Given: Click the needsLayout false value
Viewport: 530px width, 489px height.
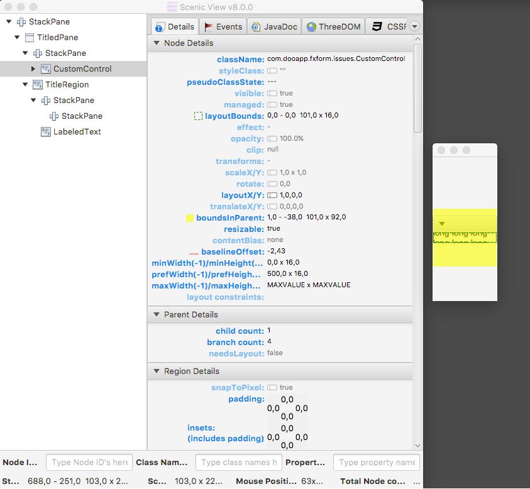Looking at the screenshot, I should pyautogui.click(x=275, y=353).
